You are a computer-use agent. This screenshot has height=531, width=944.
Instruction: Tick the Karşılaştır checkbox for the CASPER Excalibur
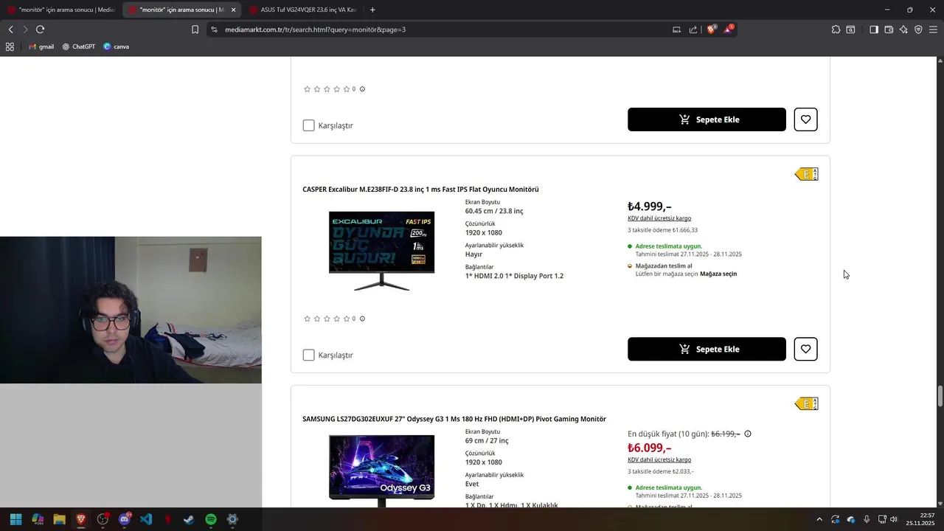(x=308, y=355)
